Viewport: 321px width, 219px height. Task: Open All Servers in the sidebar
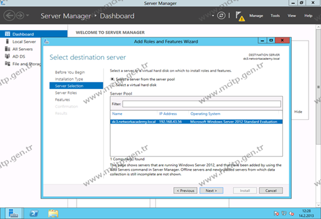[x=22, y=49]
